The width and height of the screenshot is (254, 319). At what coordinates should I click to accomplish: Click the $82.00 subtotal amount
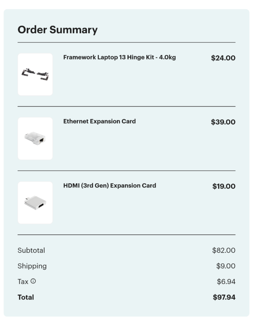click(x=224, y=250)
